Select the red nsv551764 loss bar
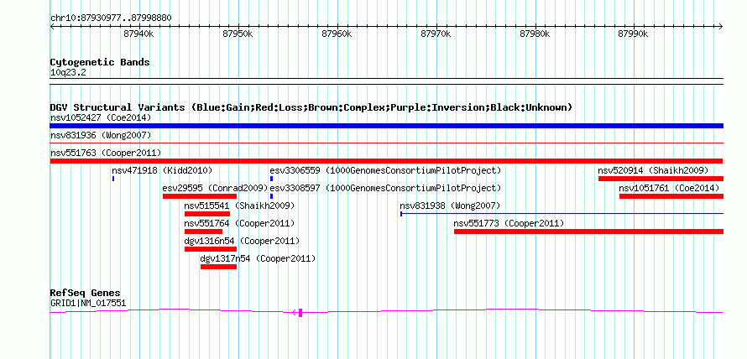747x359 pixels. 203,232
